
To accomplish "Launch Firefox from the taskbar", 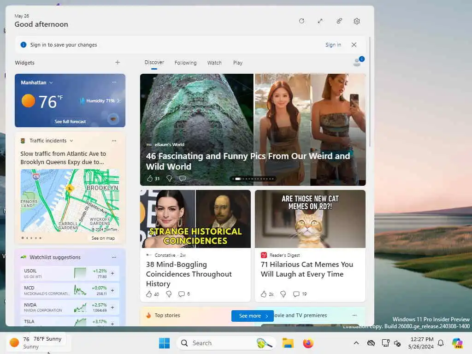I will (308, 343).
